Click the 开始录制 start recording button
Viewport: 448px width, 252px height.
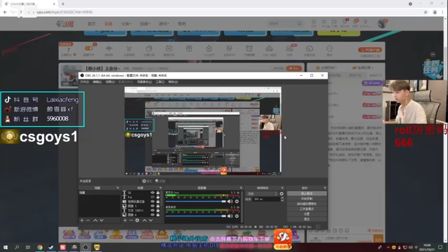pyautogui.click(x=306, y=199)
